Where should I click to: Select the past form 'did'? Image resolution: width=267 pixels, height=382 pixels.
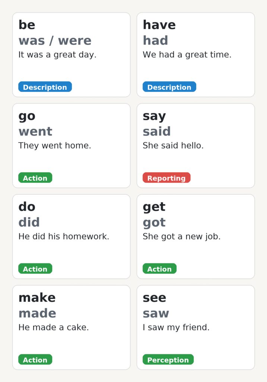pos(29,222)
